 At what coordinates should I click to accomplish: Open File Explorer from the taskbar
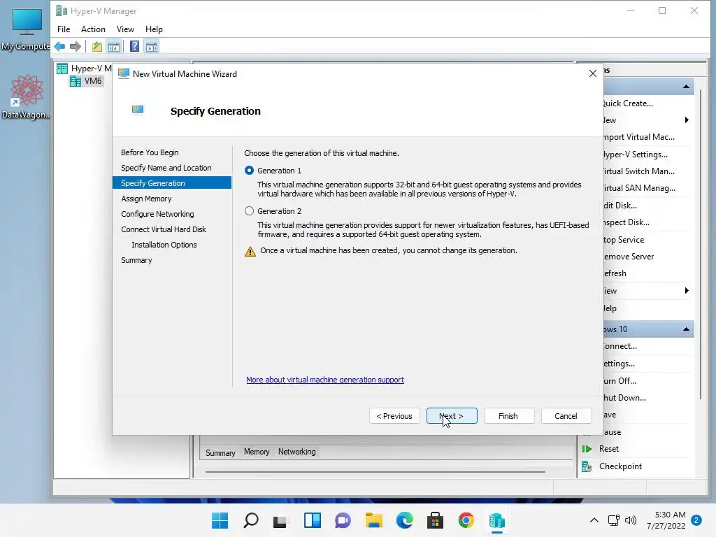tap(373, 520)
